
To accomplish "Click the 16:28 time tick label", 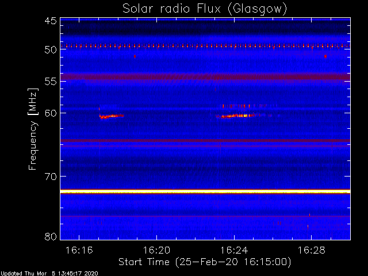I will (312, 251).
